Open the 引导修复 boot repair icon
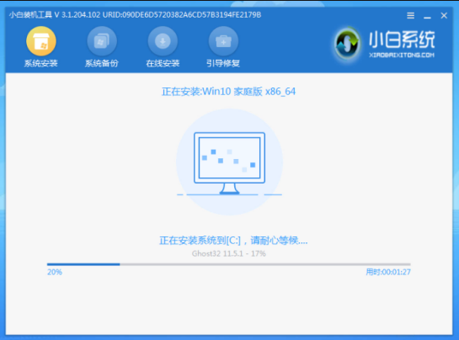This screenshot has height=340, width=459. (x=223, y=41)
